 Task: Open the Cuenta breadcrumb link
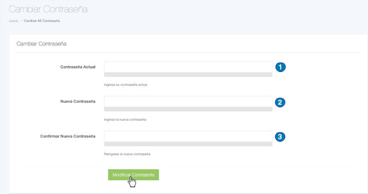coord(13,21)
